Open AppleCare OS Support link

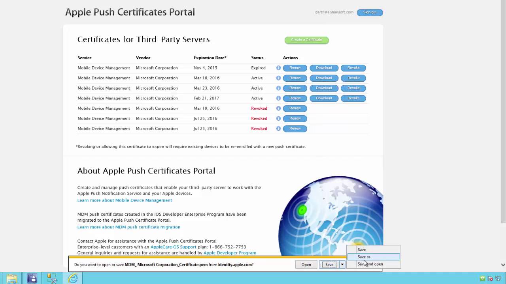[x=173, y=247]
